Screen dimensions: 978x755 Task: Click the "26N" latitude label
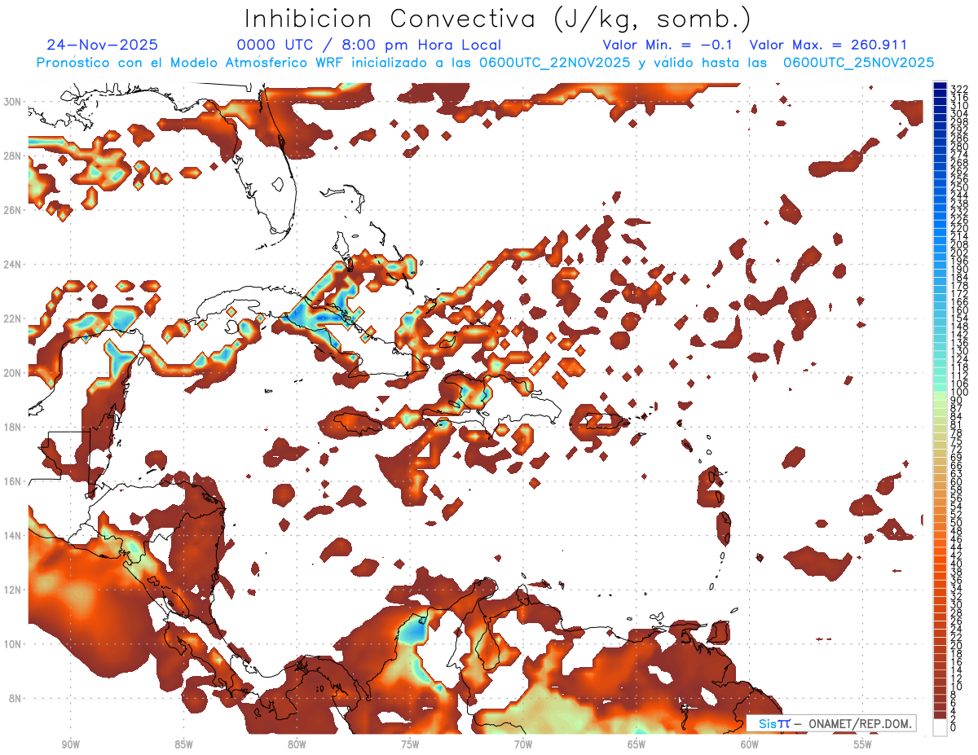(14, 210)
